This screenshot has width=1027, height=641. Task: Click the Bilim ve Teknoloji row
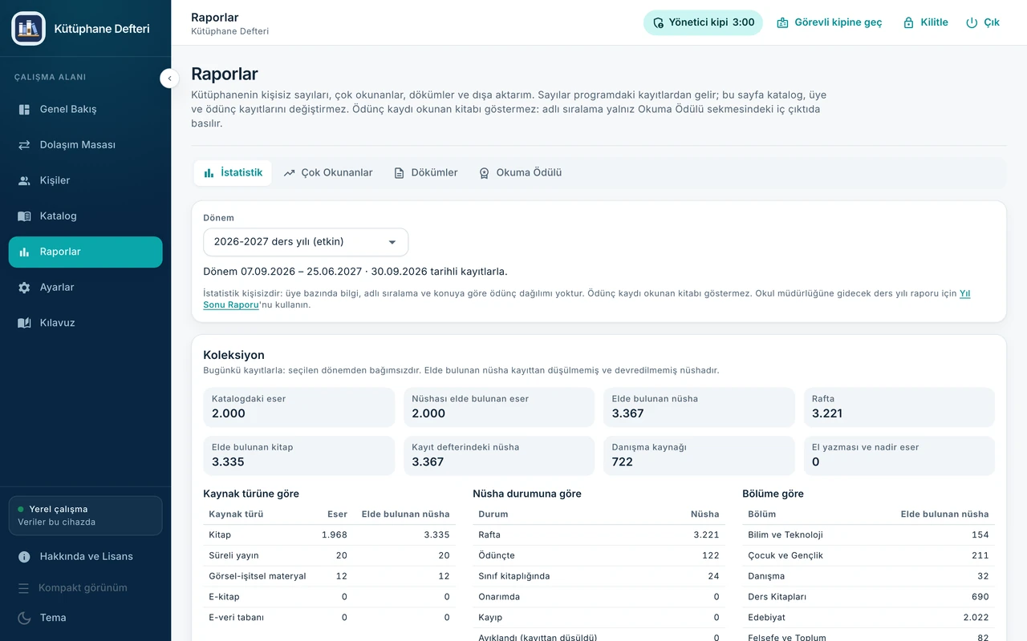(x=868, y=534)
